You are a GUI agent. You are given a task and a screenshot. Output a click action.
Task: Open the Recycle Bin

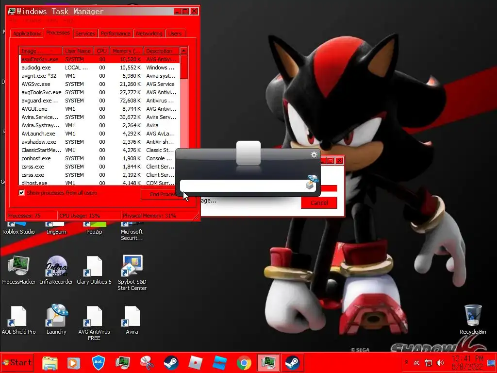point(473,319)
